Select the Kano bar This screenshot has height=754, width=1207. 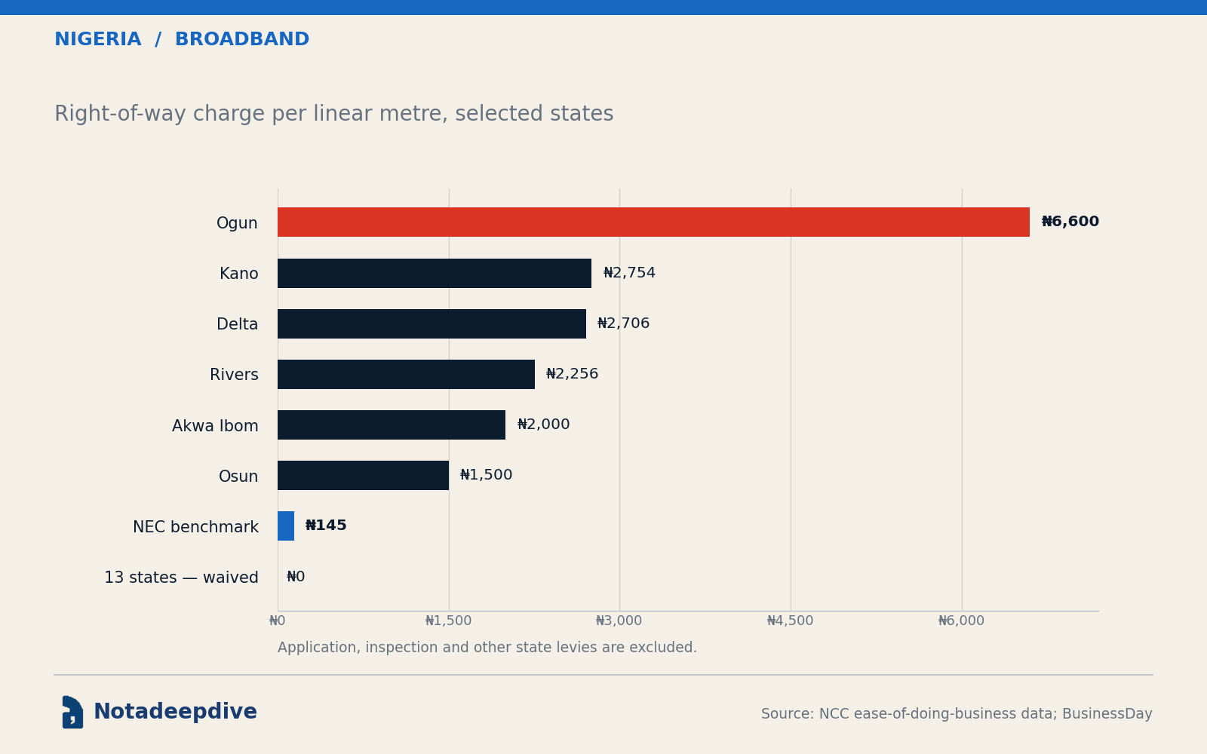(x=435, y=273)
